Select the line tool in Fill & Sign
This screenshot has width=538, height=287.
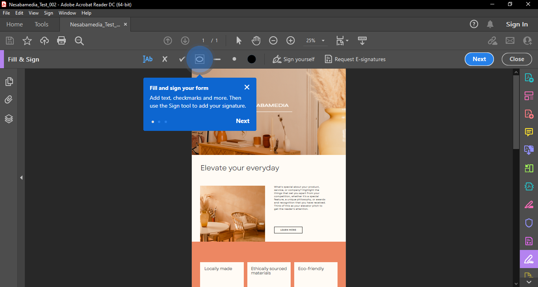click(217, 59)
